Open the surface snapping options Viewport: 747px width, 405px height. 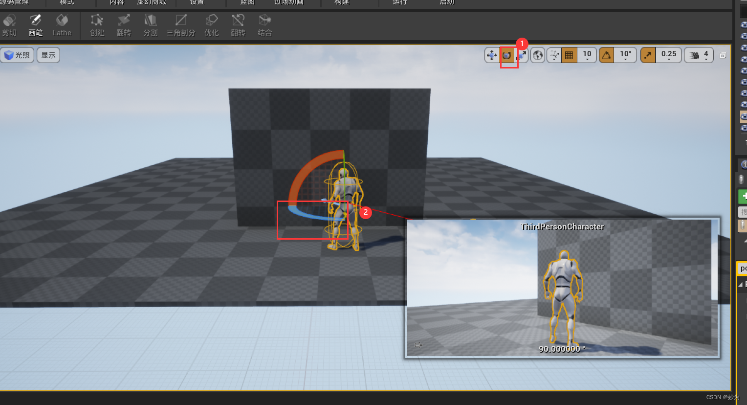(554, 55)
